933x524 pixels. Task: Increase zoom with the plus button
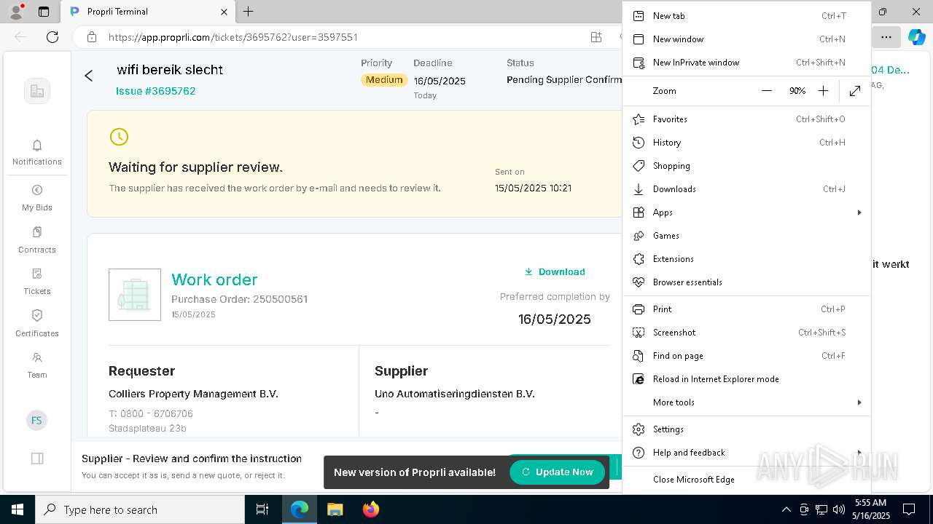823,91
